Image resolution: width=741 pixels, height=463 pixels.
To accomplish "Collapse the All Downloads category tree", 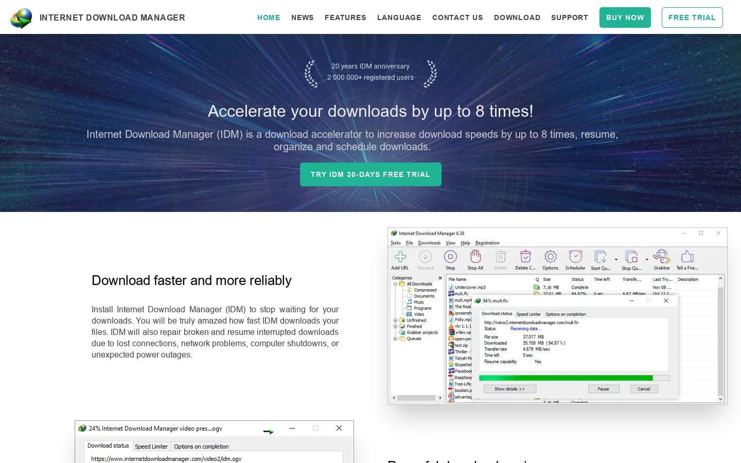I will (x=395, y=284).
